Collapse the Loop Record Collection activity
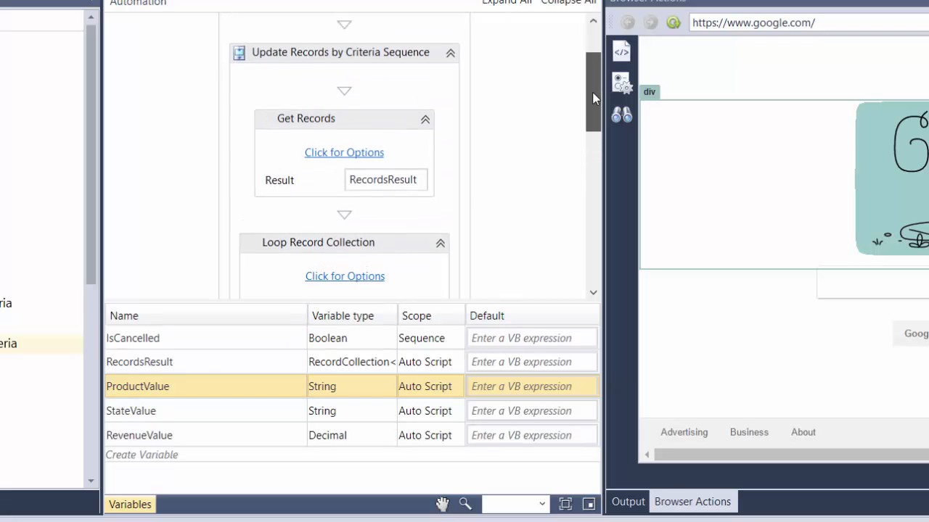Screen dimensions: 929x522 441,243
